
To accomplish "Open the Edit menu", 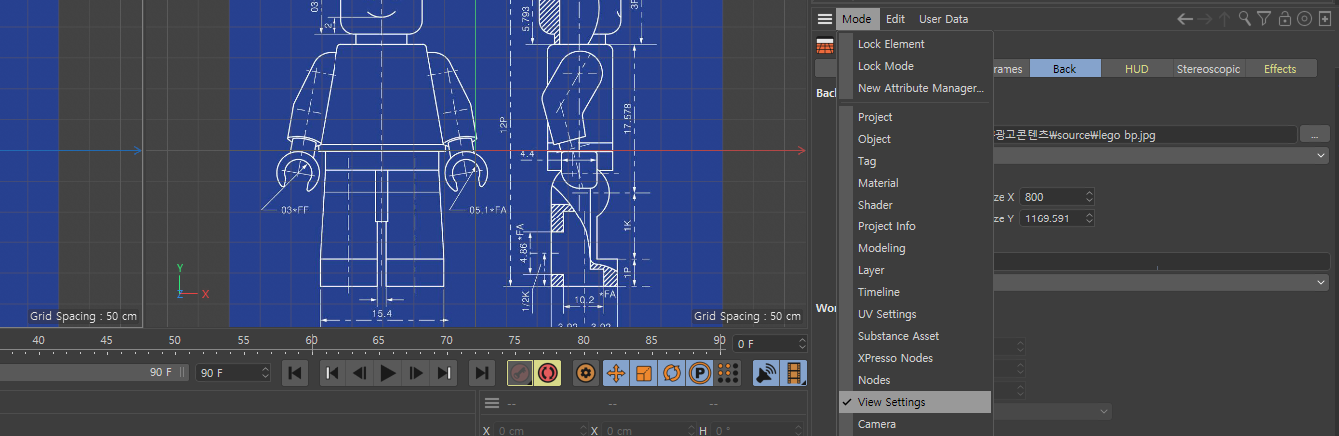I will coord(895,19).
